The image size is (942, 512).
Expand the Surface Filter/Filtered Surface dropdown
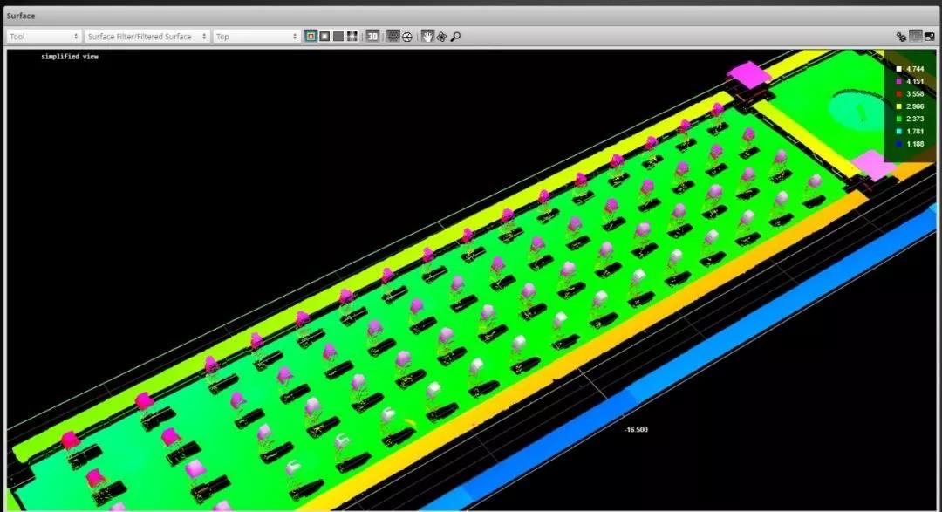tap(147, 37)
